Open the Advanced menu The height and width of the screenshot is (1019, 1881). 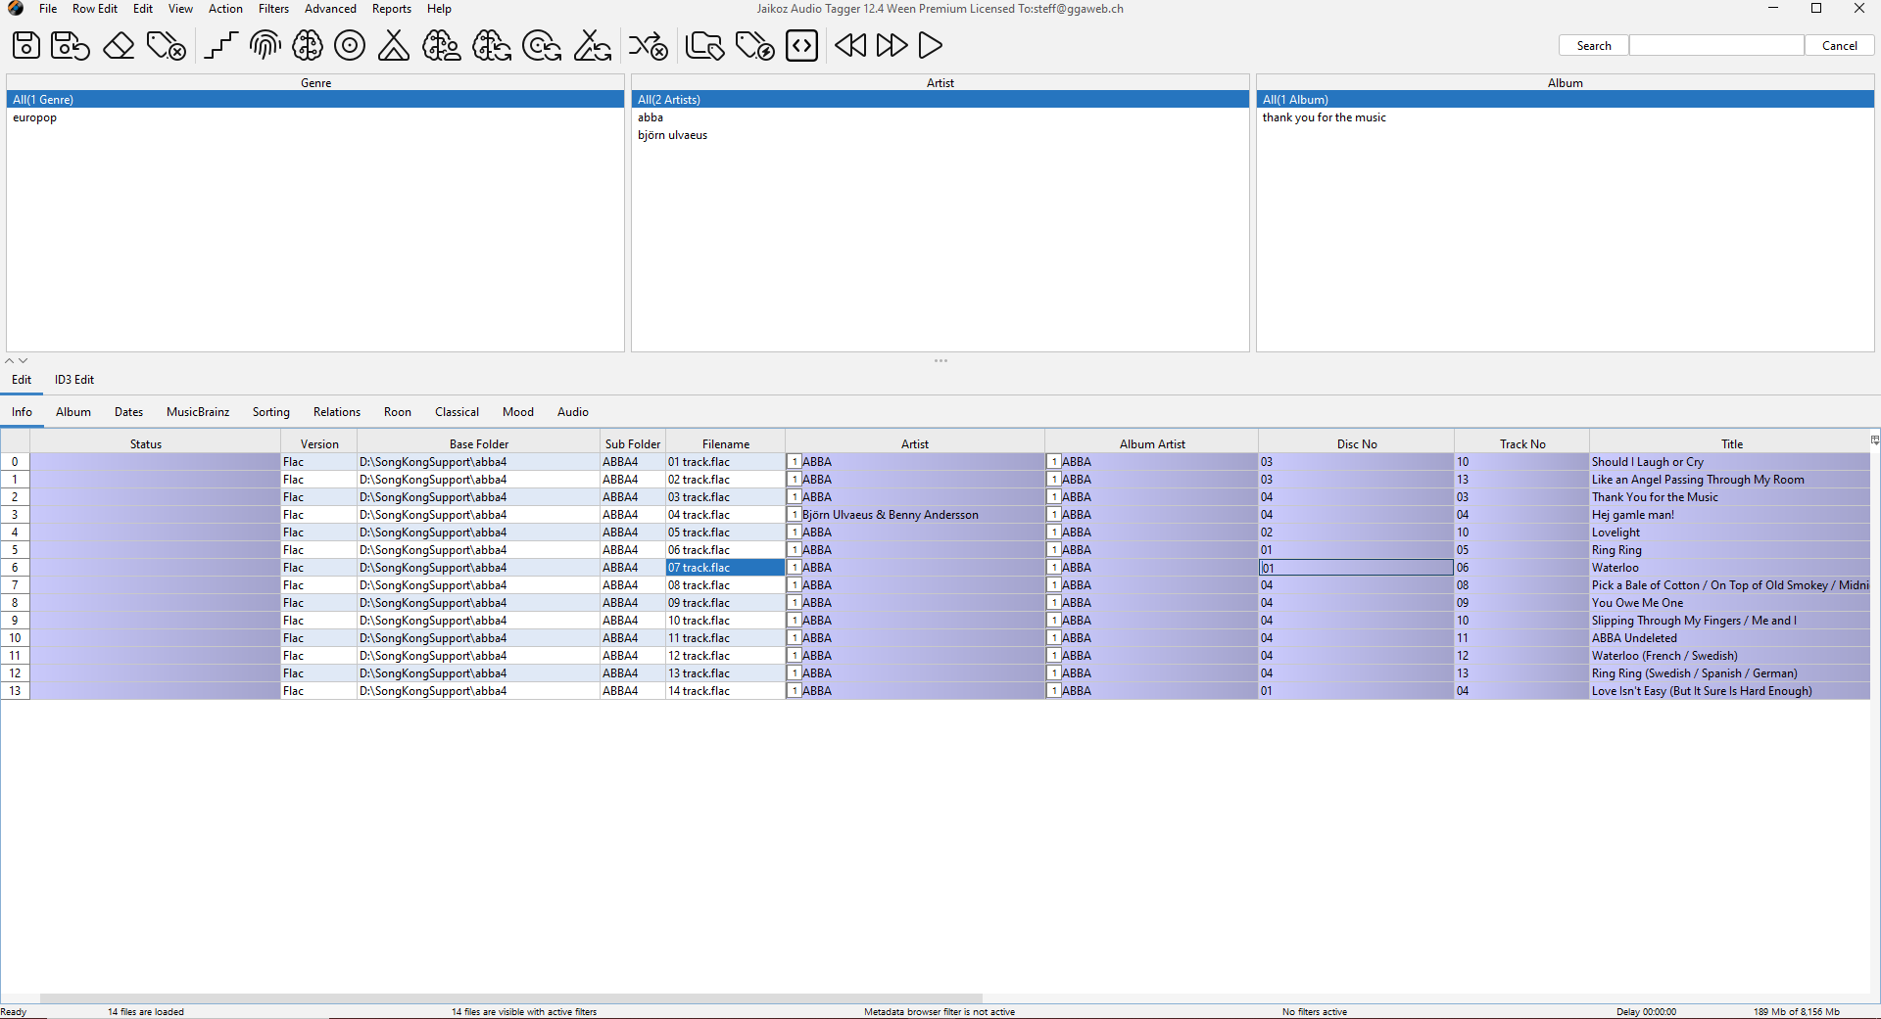pyautogui.click(x=330, y=9)
